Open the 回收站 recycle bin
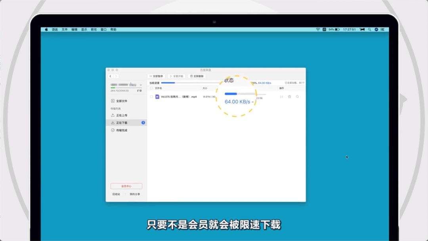 [116, 194]
